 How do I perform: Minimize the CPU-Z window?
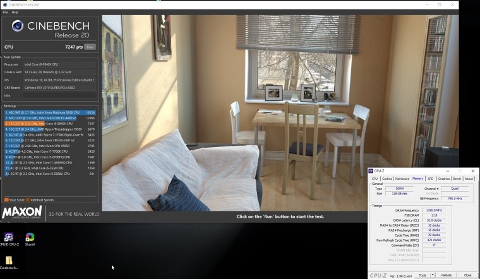pyautogui.click(x=448, y=171)
